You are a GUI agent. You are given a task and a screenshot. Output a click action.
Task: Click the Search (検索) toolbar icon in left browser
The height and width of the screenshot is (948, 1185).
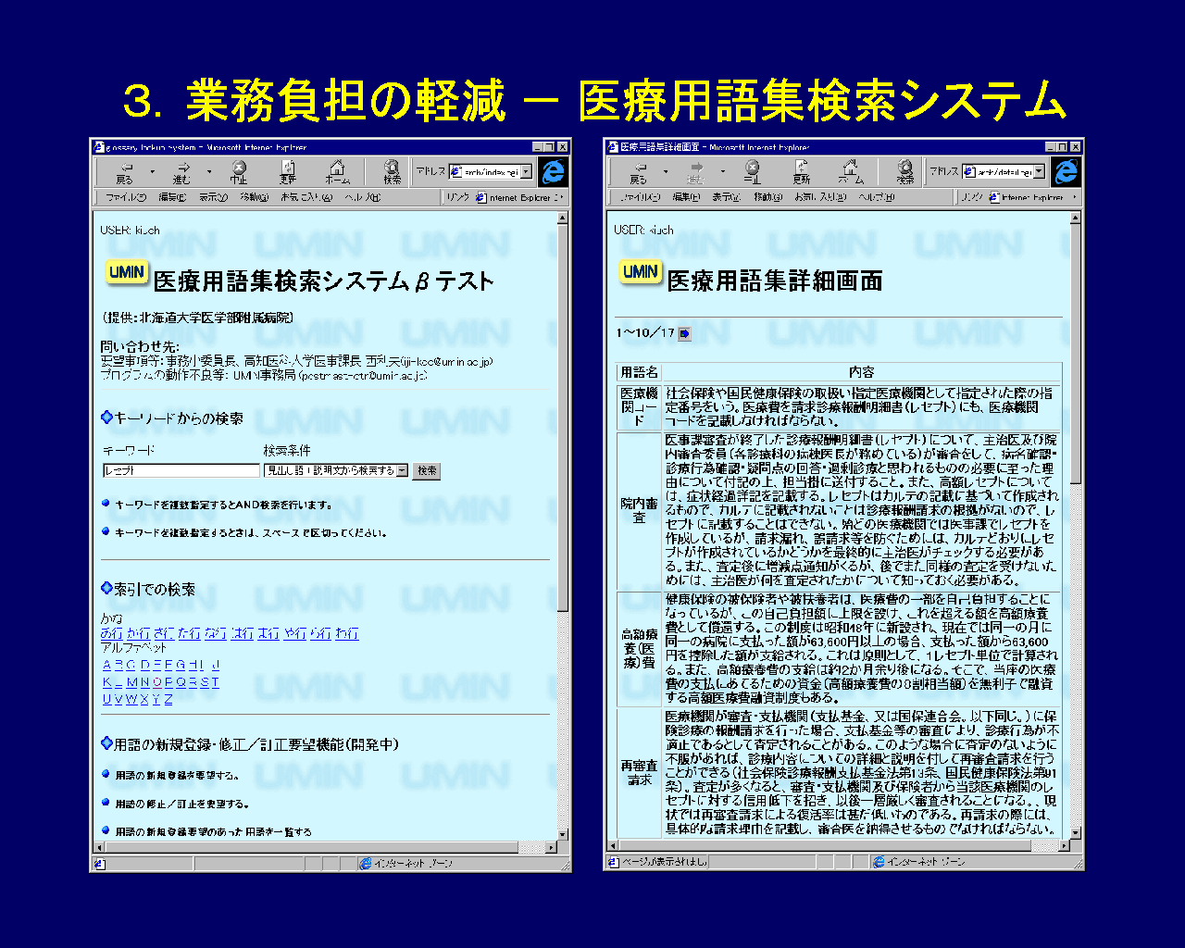point(393,171)
